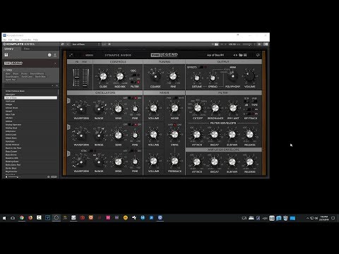Filter by Bass type tag
This screenshot has width=339, height=254.
[8, 73]
